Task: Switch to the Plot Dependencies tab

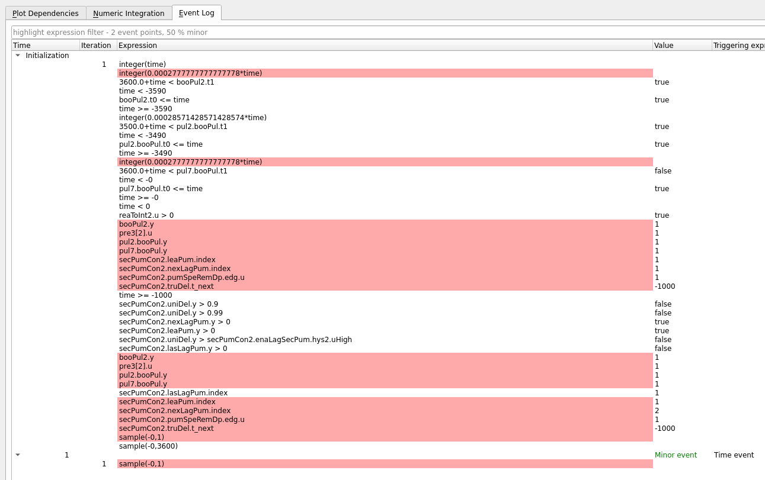Action: tap(45, 13)
